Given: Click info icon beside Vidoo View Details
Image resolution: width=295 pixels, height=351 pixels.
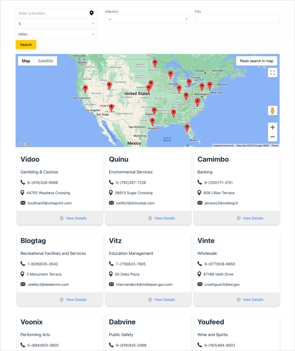Looking at the screenshot, I should pyautogui.click(x=62, y=218).
